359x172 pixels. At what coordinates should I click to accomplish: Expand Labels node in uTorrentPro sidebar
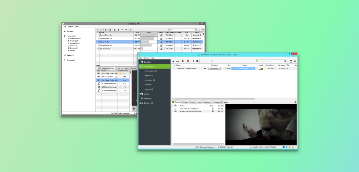[140, 94]
